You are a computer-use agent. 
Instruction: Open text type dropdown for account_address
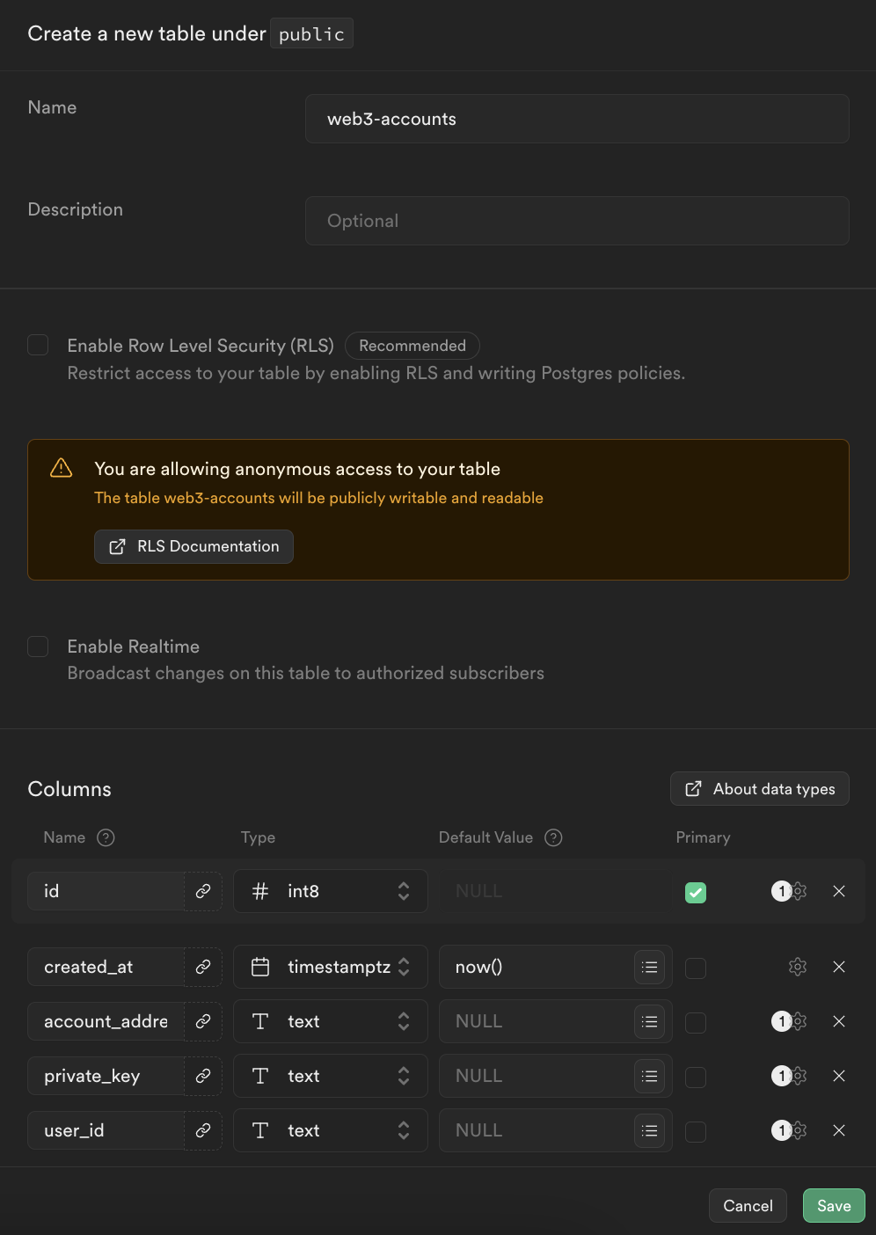331,1021
